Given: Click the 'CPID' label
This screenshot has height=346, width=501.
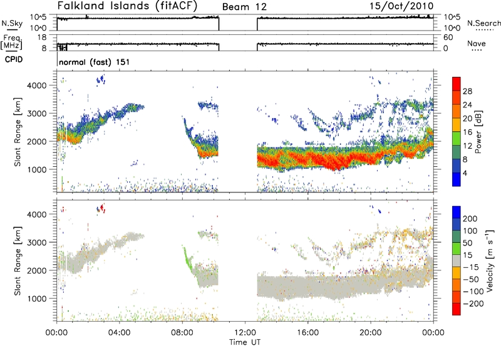Looking at the screenshot, I should 14,59.
